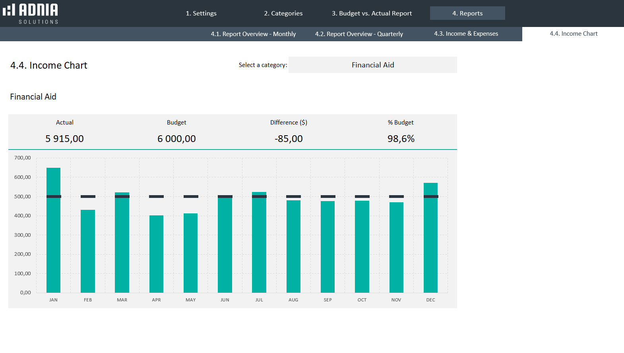Go to the 2. Categories tab
Screen dimensions: 624x353
click(x=283, y=13)
